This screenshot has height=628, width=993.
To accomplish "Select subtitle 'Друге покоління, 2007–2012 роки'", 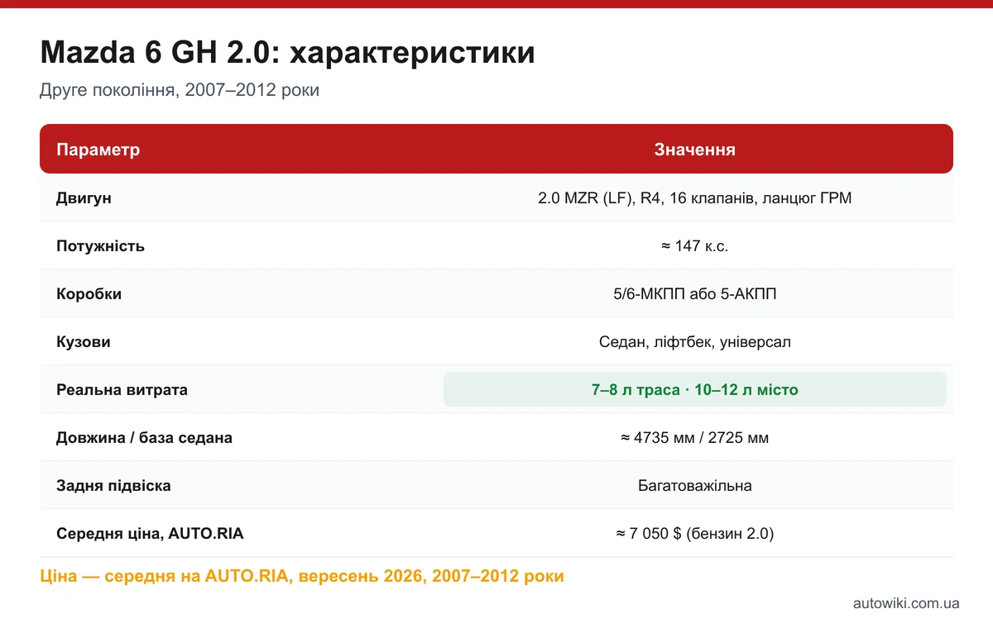I will [180, 90].
